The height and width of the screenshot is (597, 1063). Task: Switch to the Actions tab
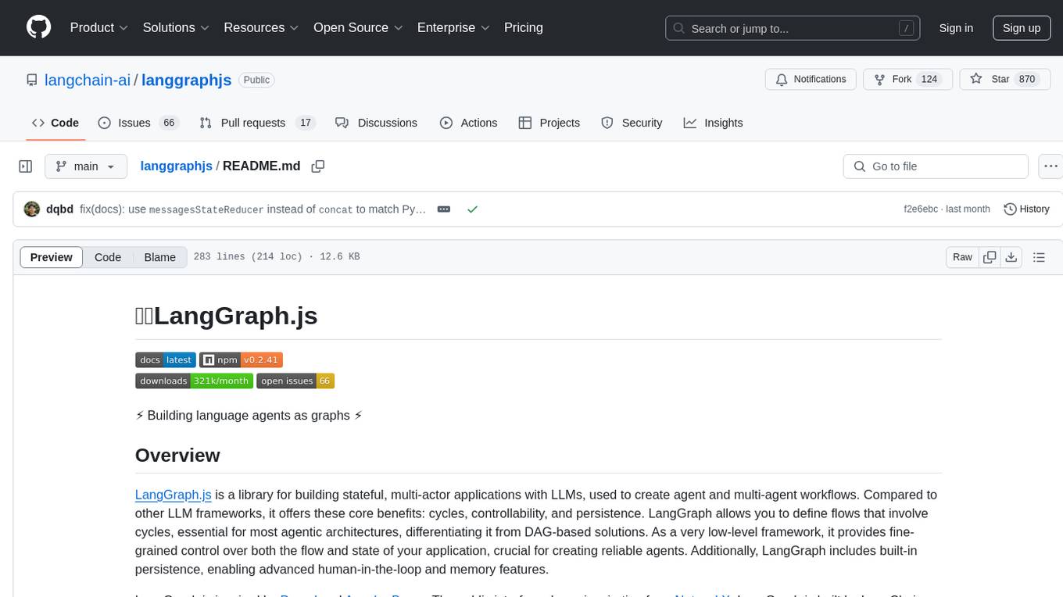(468, 123)
